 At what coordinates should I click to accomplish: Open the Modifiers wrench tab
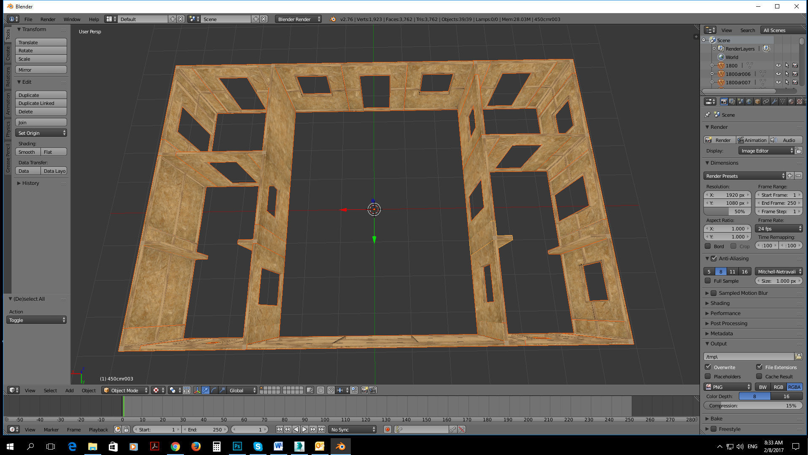click(x=774, y=102)
